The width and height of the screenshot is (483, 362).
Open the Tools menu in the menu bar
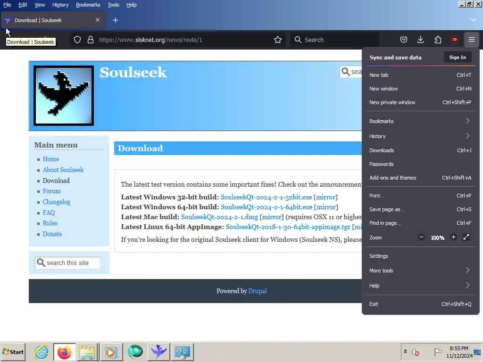pyautogui.click(x=113, y=5)
